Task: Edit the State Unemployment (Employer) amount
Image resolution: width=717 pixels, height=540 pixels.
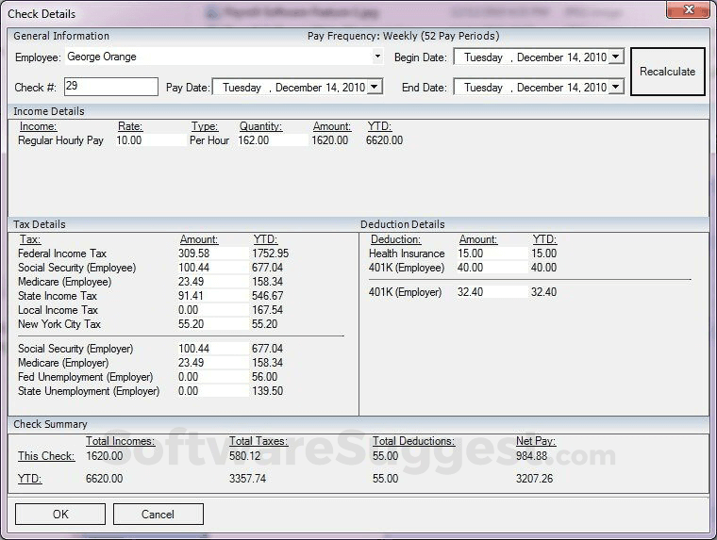Action: point(210,391)
